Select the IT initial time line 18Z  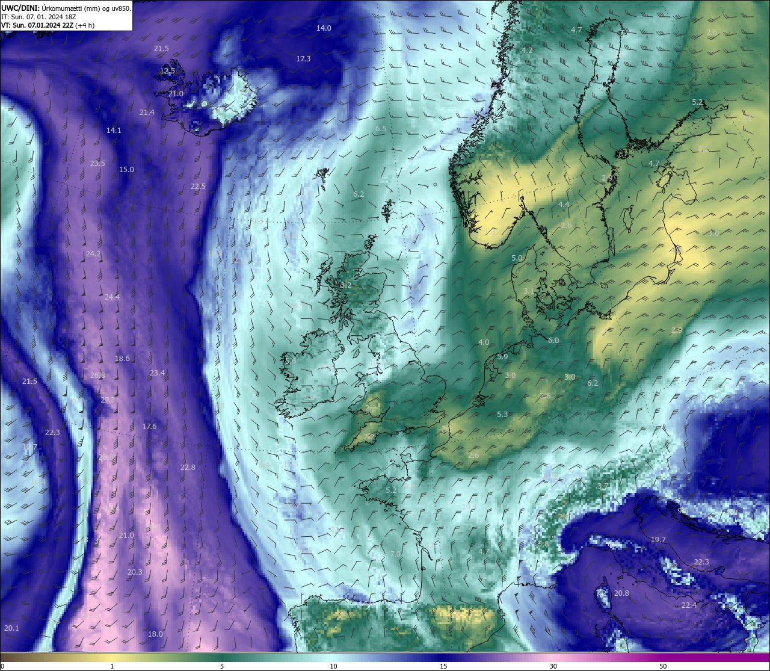[x=38, y=17]
